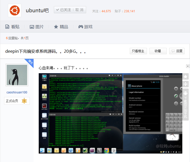This screenshot has height=162, width=190.
Task: Click the computer desktop icon in the screenshot
Action: point(44,78)
